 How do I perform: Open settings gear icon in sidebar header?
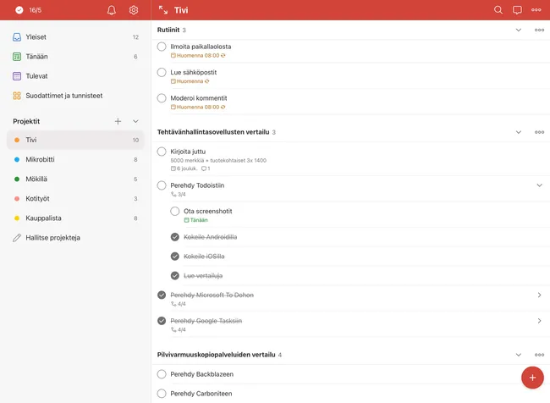(134, 10)
